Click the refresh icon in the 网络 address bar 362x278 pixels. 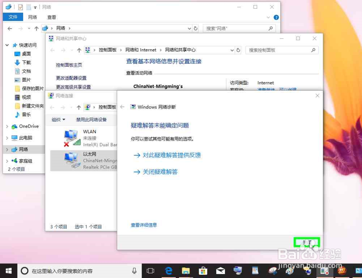[196, 28]
